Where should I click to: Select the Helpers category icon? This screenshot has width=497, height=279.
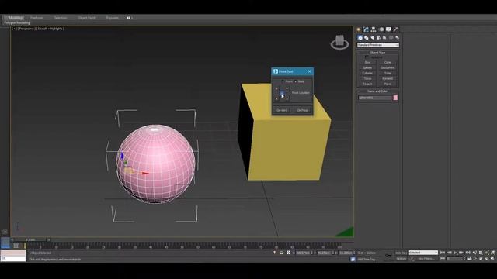pyautogui.click(x=384, y=38)
